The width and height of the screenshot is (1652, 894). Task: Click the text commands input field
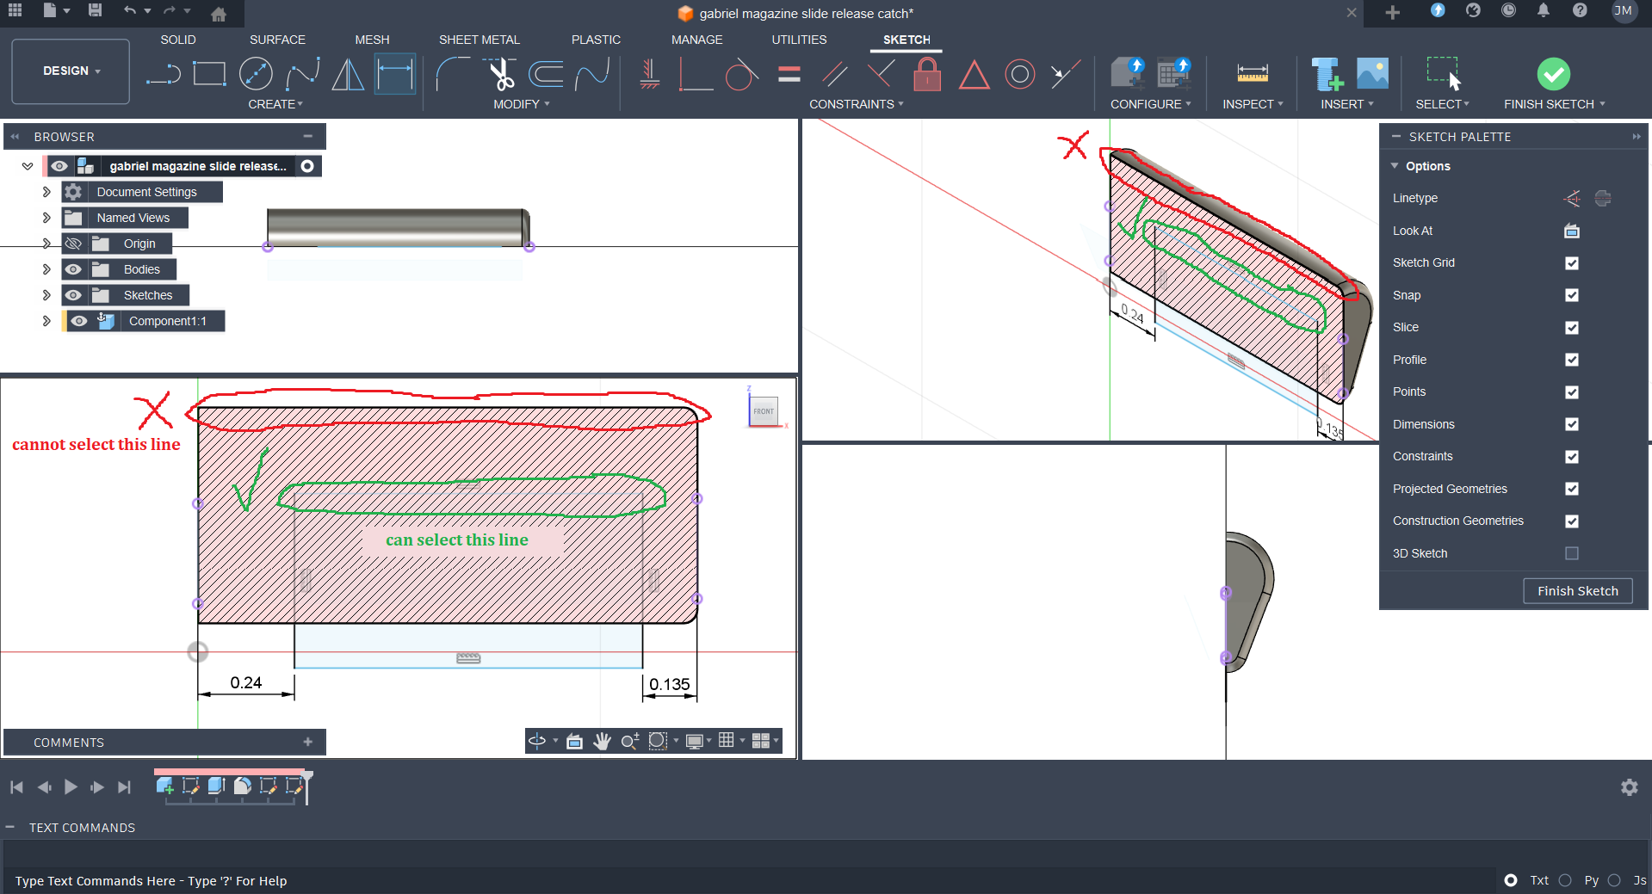pos(749,880)
